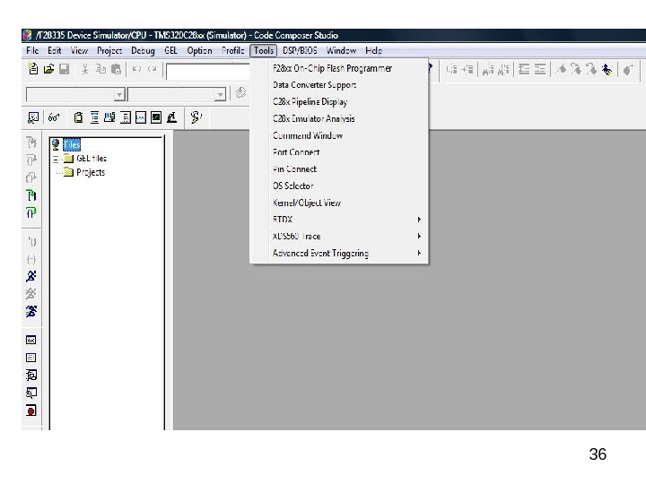Click the blue figure icon in the right toolbar
Screen dimensions: 646x484
(x=607, y=70)
